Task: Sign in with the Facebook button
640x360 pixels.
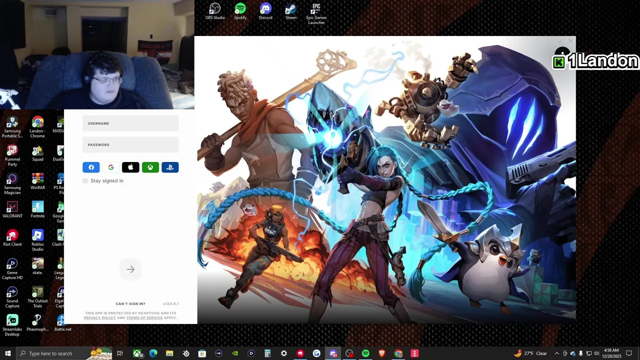Action: click(x=91, y=167)
